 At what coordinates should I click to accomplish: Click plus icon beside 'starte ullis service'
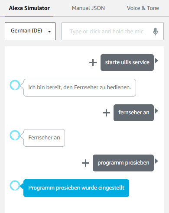[93, 63]
